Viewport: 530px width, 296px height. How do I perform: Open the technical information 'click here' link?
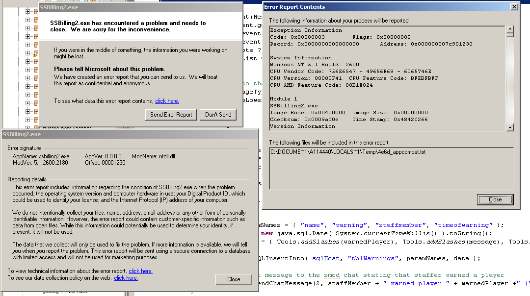(140, 271)
